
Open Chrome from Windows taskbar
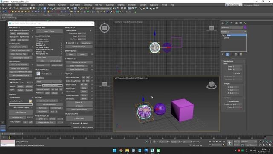[x=121, y=151]
